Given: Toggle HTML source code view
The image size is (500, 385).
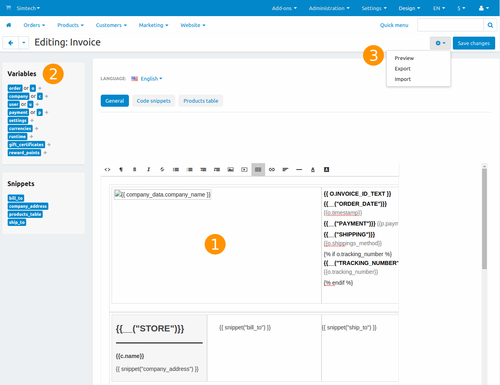Looking at the screenshot, I should point(108,170).
